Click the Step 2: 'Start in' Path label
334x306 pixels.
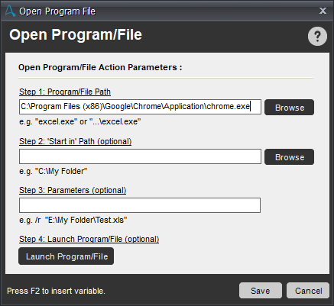(x=76, y=141)
